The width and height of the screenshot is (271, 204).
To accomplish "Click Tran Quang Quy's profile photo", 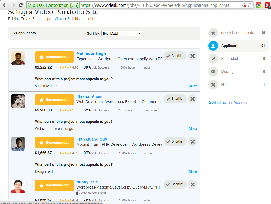I will 18,144.
